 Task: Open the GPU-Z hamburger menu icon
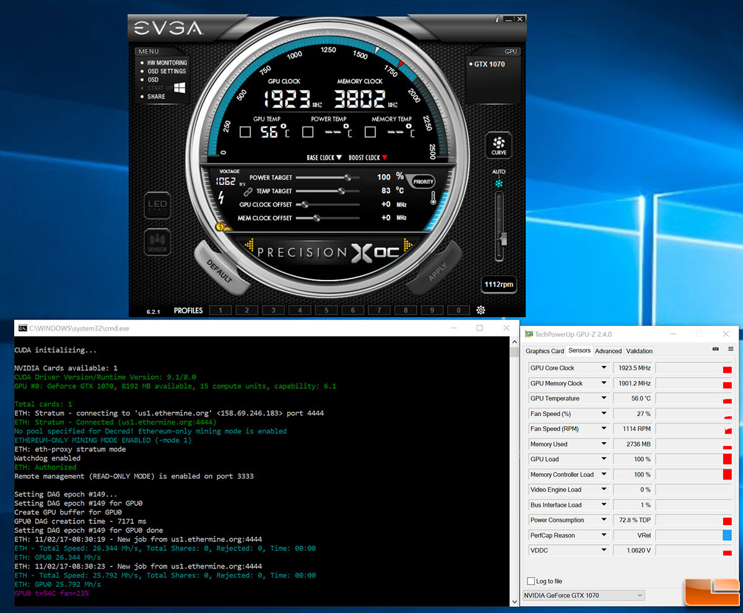(x=731, y=349)
